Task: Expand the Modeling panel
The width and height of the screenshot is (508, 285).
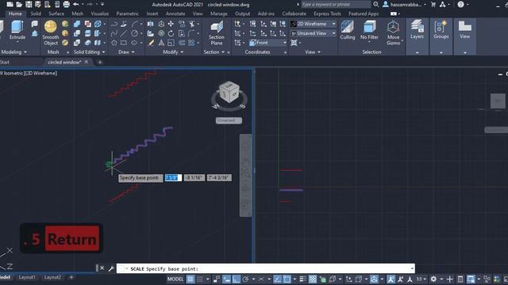Action: (x=13, y=52)
